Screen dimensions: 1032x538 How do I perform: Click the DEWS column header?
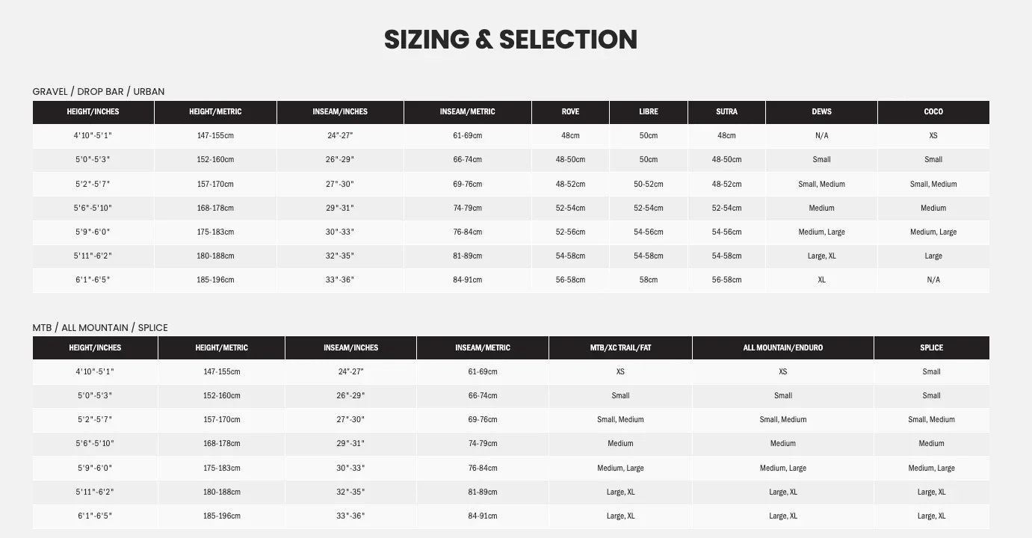point(821,112)
